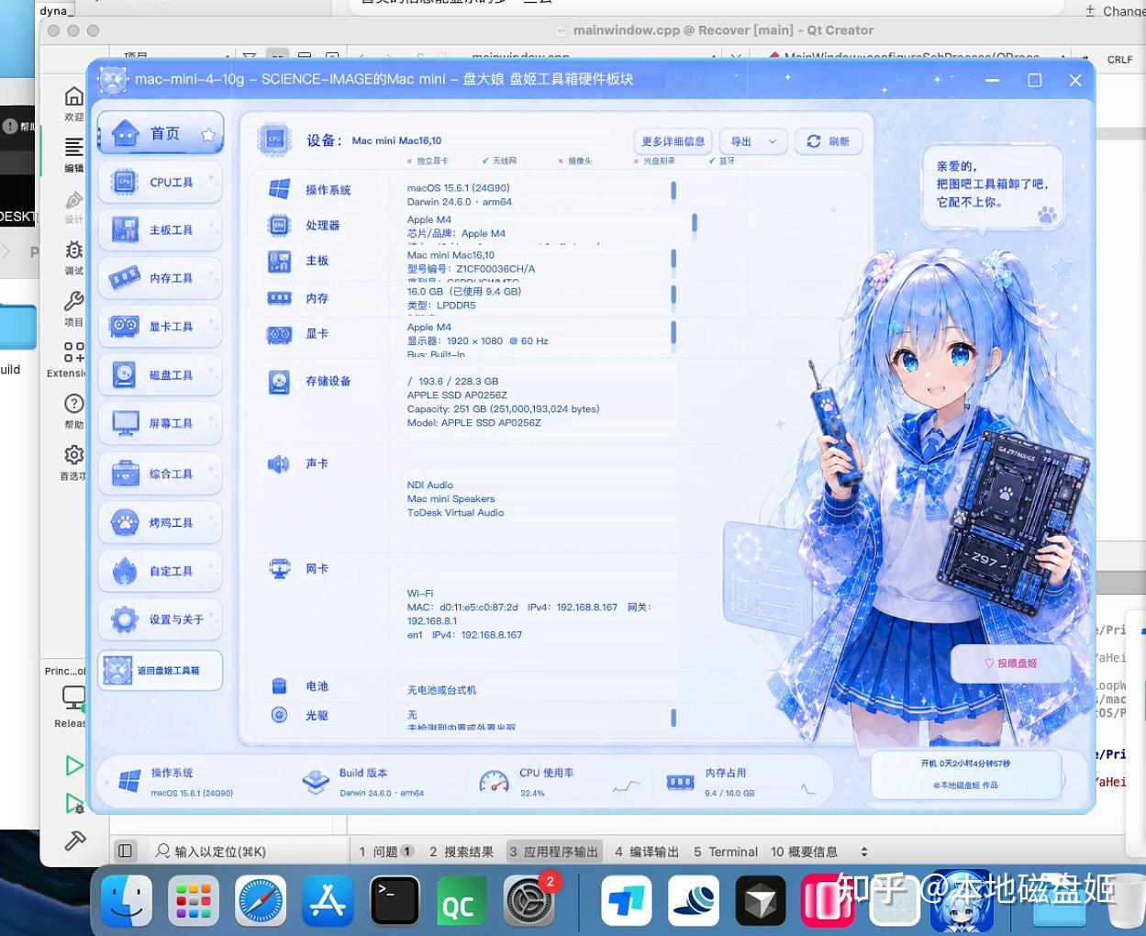Click the 主板 row icon
The width and height of the screenshot is (1146, 936).
pyautogui.click(x=279, y=262)
